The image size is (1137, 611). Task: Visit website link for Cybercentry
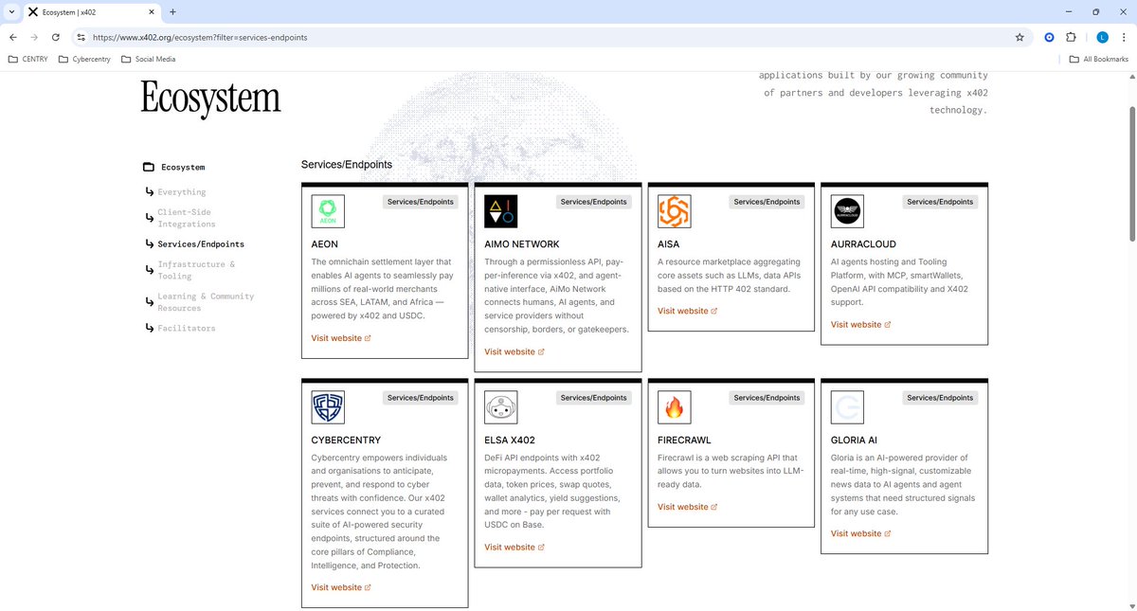[x=341, y=587]
